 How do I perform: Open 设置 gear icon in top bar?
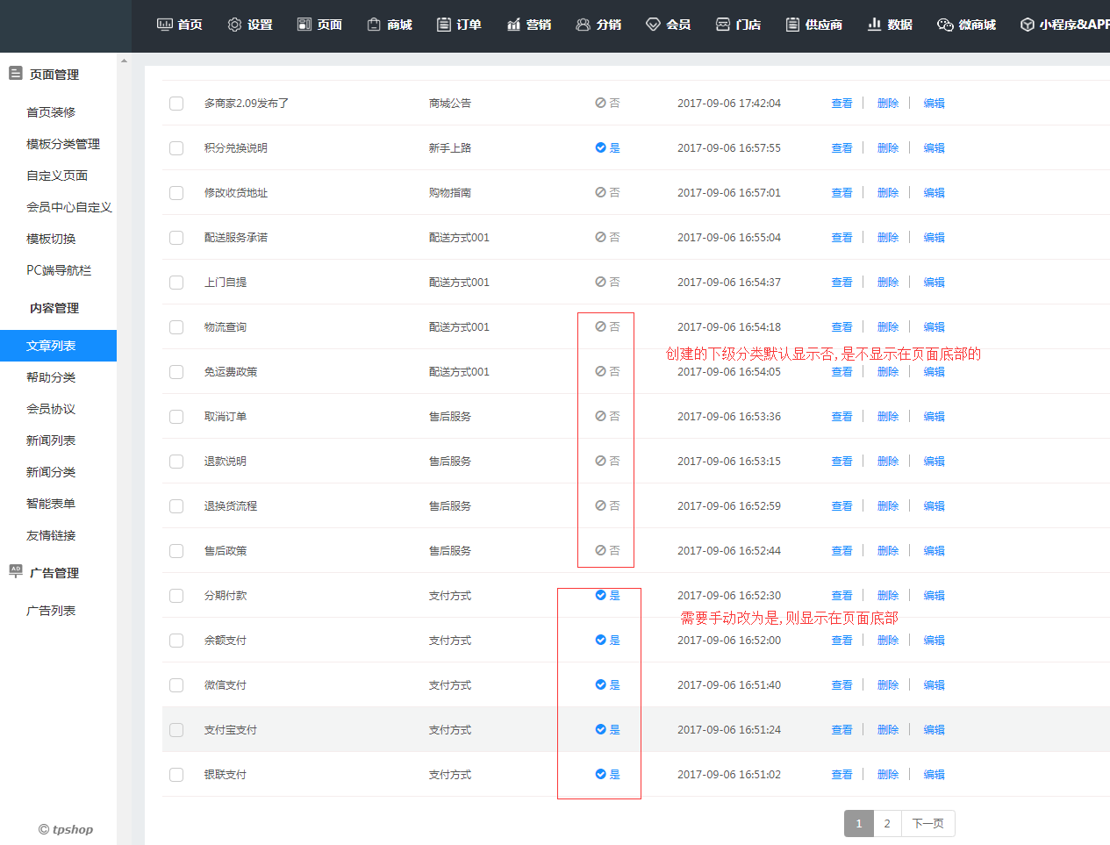tap(234, 25)
